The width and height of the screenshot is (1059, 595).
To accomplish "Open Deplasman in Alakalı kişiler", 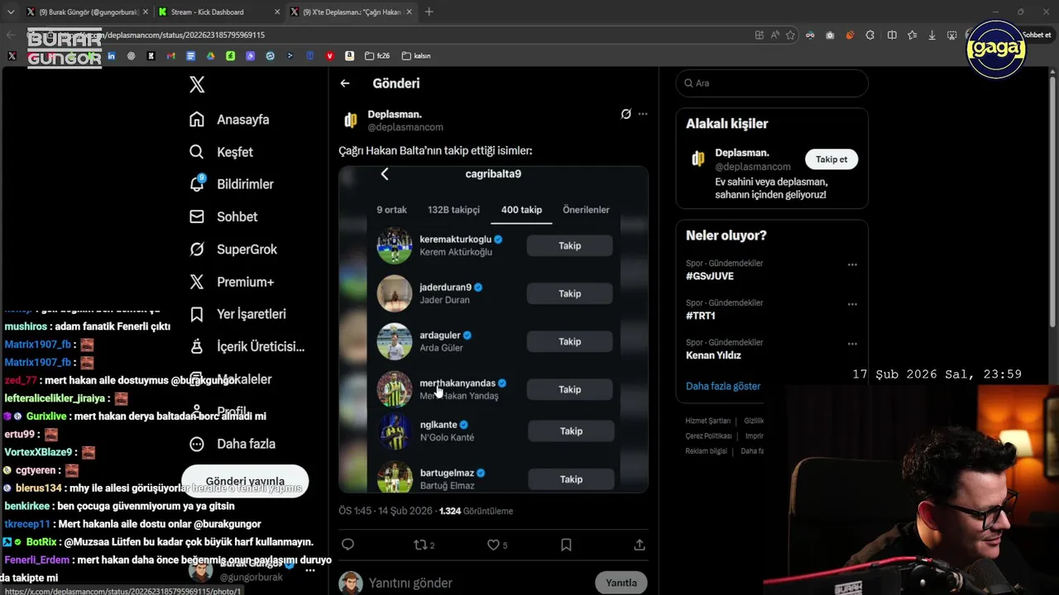I will [742, 153].
